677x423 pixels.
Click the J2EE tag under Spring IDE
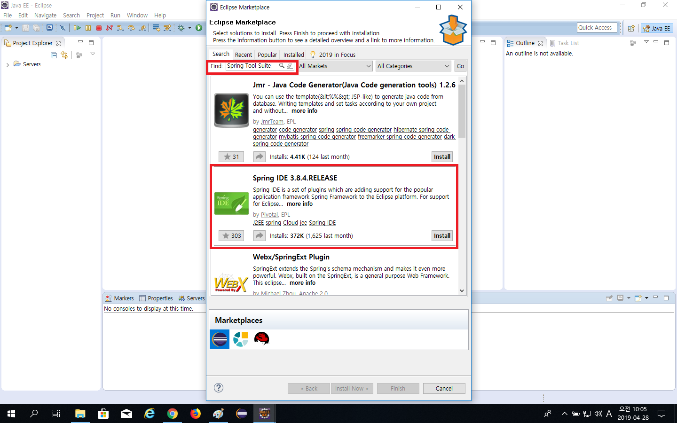point(258,223)
